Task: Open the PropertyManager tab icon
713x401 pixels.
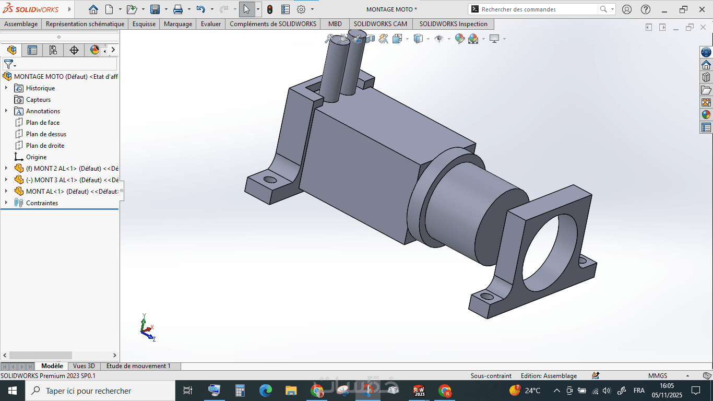Action: click(32, 50)
